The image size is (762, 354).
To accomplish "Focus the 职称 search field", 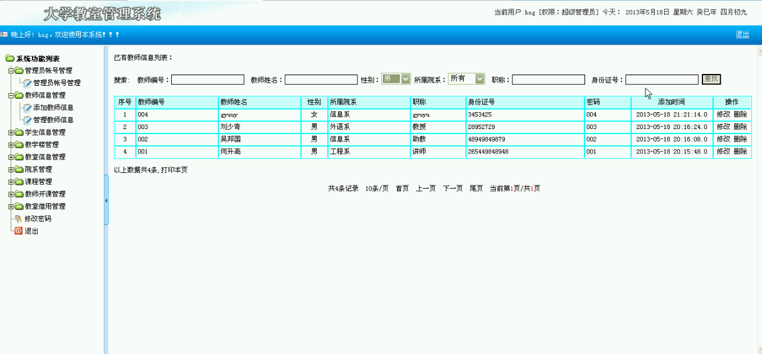I will pyautogui.click(x=548, y=80).
